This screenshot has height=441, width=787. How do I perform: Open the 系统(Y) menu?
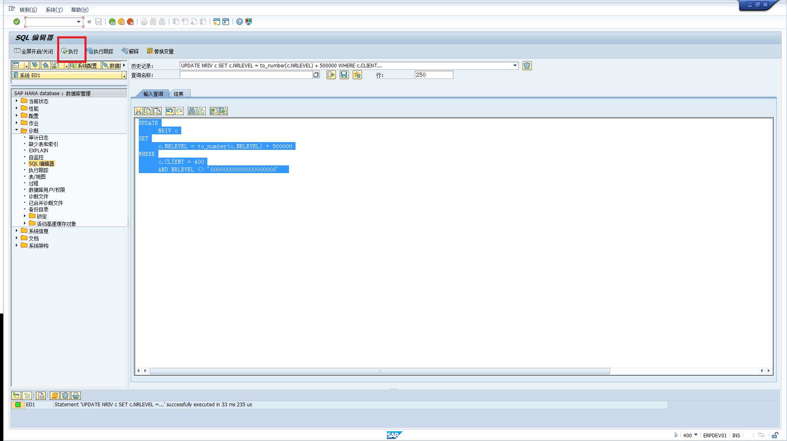(x=54, y=10)
